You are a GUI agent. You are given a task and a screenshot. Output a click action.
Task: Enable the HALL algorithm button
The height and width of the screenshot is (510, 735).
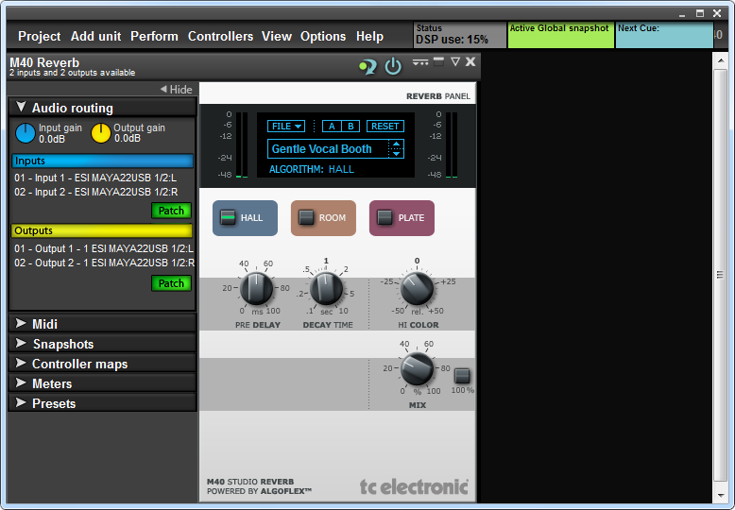pos(245,218)
